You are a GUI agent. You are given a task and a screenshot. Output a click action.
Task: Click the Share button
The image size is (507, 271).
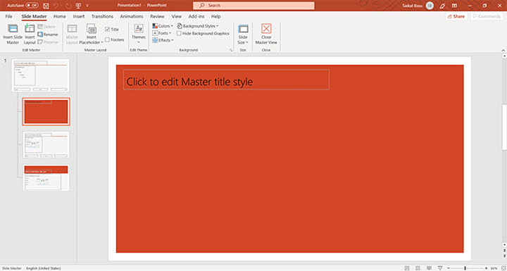(x=456, y=16)
